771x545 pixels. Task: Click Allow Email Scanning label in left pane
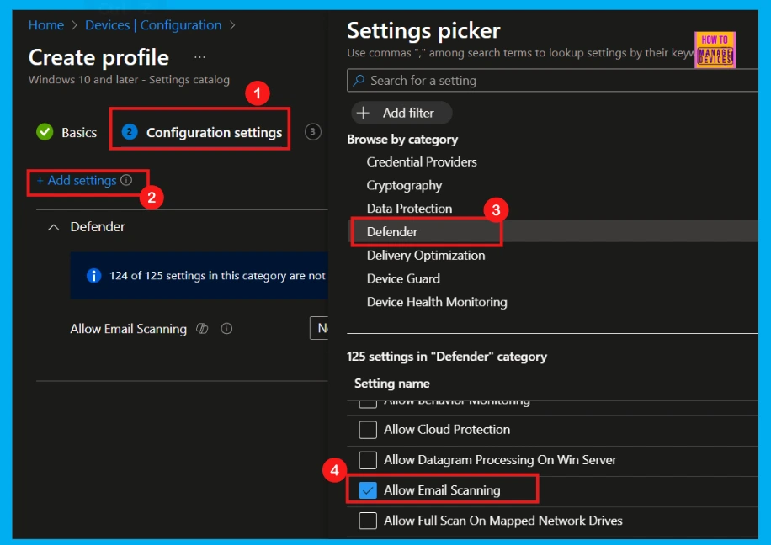click(128, 329)
